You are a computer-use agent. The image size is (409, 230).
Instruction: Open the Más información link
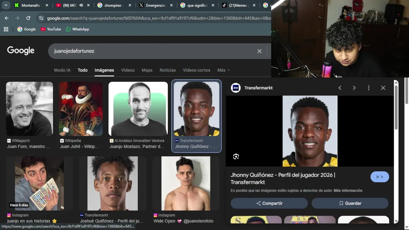click(348, 190)
